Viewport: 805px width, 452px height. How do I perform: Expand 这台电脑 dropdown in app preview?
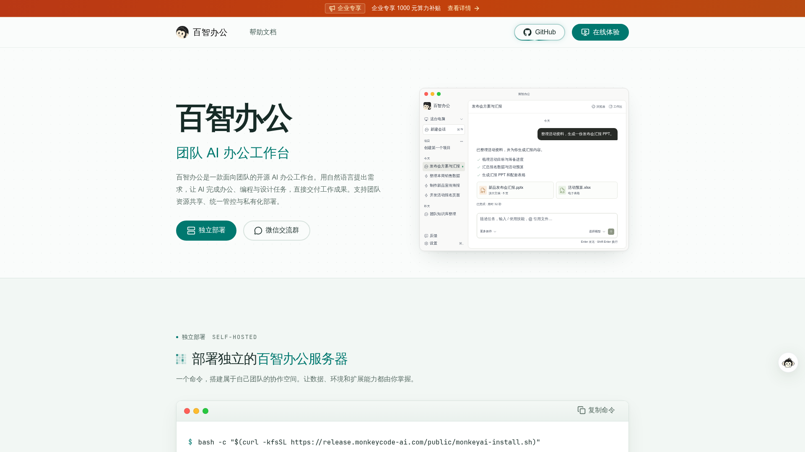[444, 119]
